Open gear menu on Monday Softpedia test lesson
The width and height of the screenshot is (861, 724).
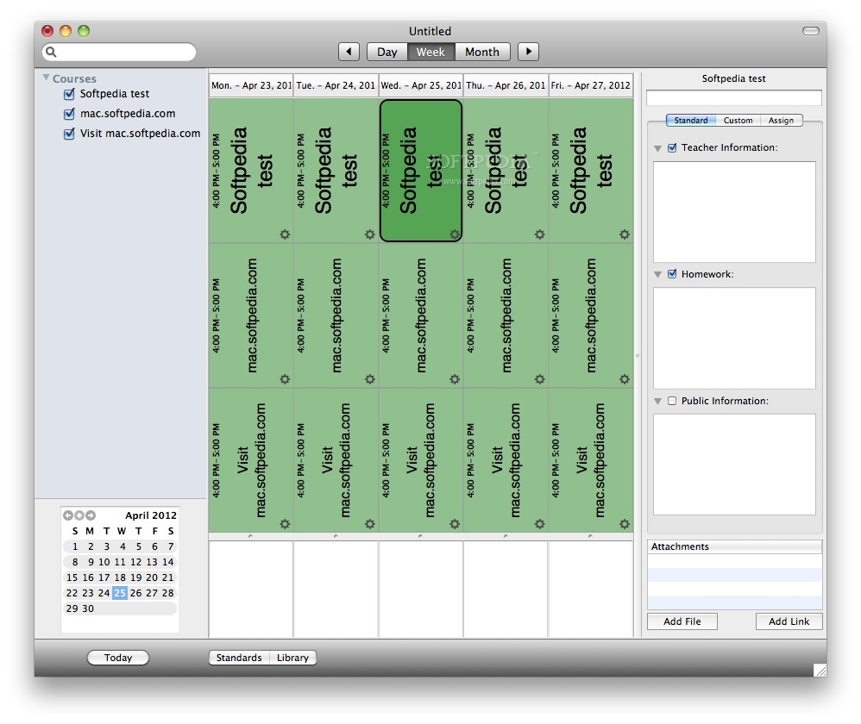tap(285, 234)
